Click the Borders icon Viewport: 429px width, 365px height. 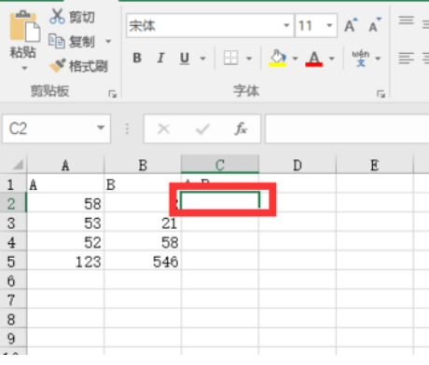[231, 58]
